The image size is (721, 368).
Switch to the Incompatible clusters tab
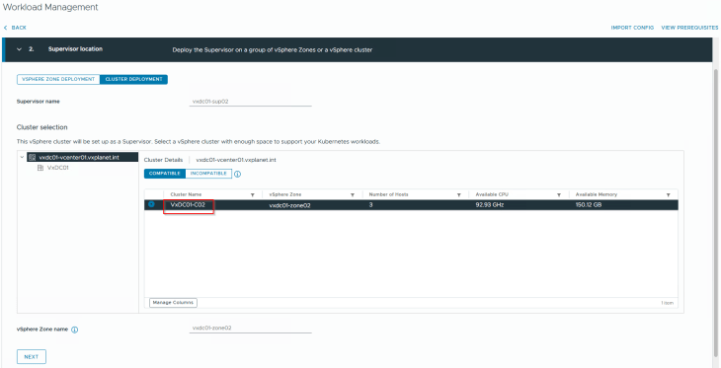click(x=208, y=174)
